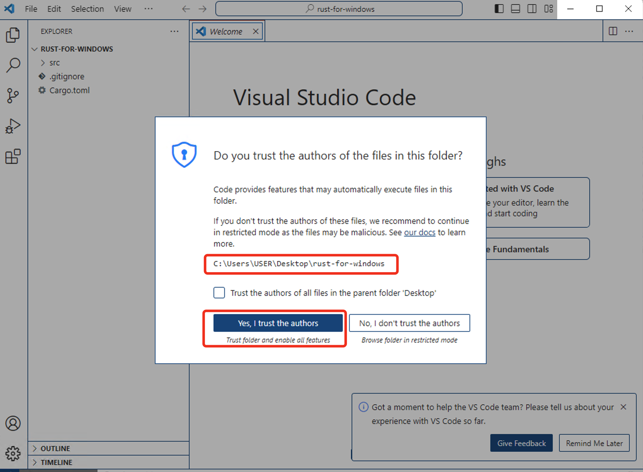Click 'Yes, I trust the authors'

[x=278, y=323]
